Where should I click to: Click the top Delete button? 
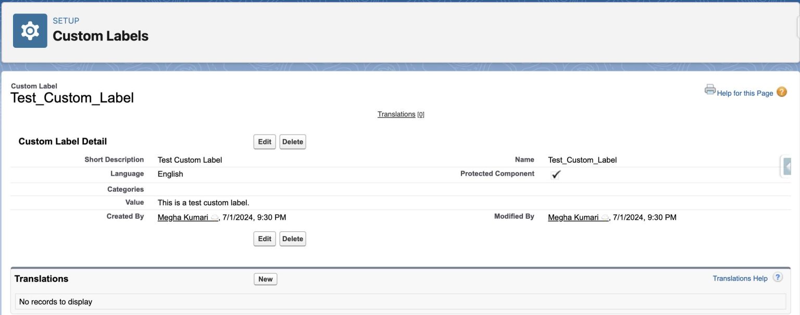point(293,142)
